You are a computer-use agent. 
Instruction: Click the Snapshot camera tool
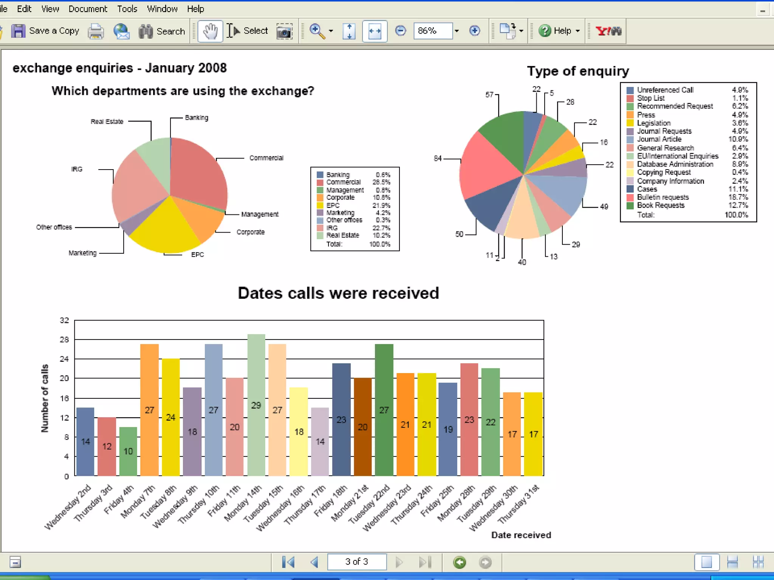click(x=284, y=31)
